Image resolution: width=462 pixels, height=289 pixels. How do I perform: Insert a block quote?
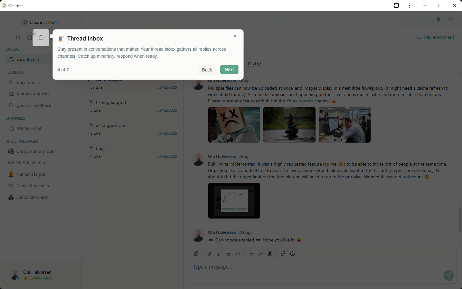pyautogui.click(x=270, y=254)
